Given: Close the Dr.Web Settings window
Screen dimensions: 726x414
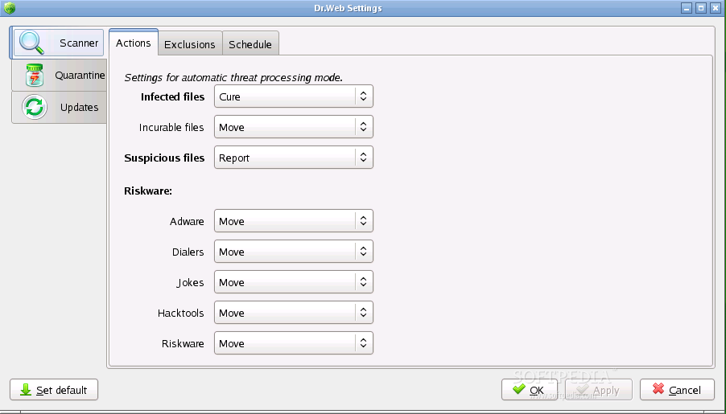Looking at the screenshot, I should pyautogui.click(x=716, y=8).
